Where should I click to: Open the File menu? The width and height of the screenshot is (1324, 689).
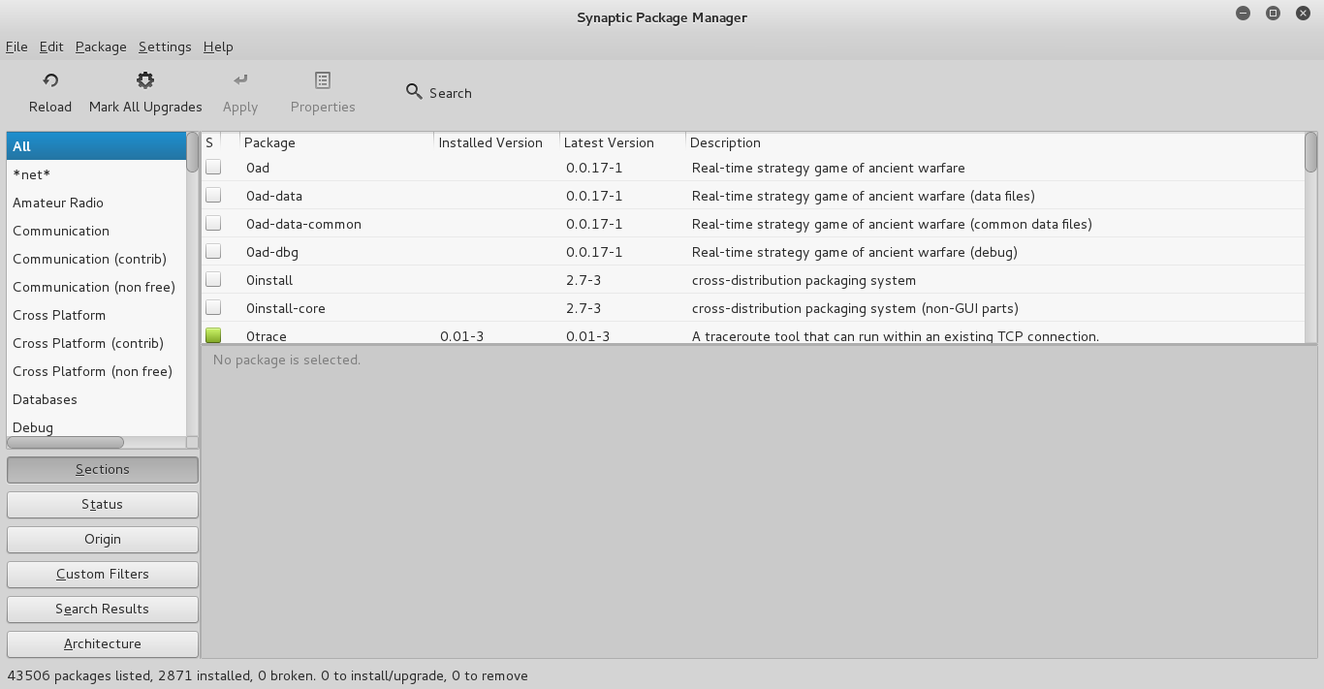click(x=16, y=47)
